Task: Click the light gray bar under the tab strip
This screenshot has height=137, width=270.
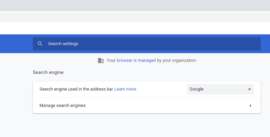Action: coord(135,17)
